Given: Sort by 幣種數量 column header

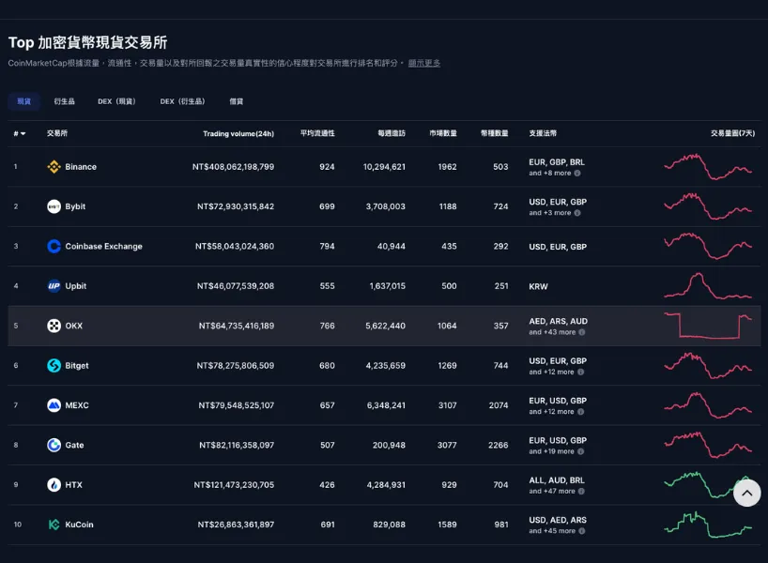Looking at the screenshot, I should (x=494, y=133).
